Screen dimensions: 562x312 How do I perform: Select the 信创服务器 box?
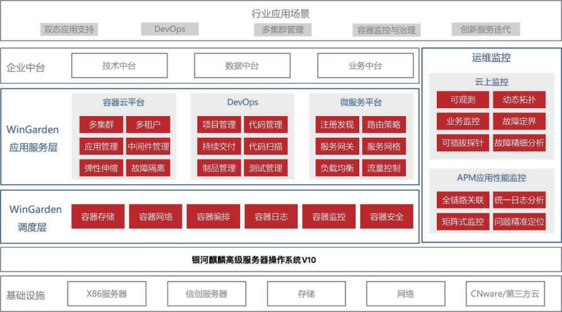point(206,294)
